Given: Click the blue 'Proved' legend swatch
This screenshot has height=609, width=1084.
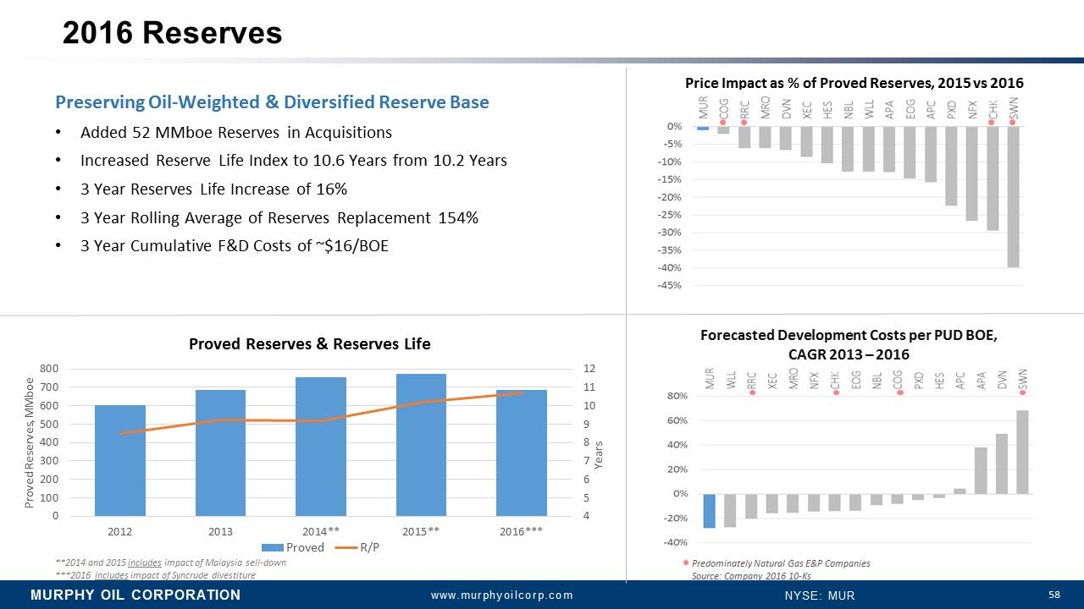Looking at the screenshot, I should pos(272,547).
